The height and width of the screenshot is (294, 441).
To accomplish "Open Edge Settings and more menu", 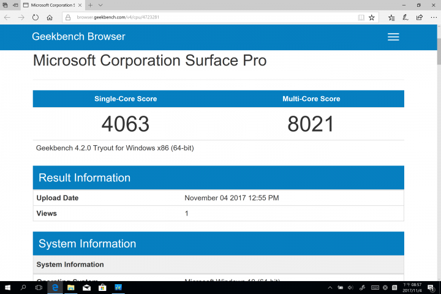I will [434, 17].
